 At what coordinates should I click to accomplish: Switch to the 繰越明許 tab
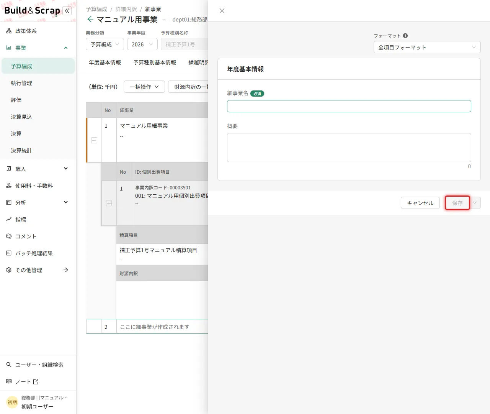click(198, 62)
